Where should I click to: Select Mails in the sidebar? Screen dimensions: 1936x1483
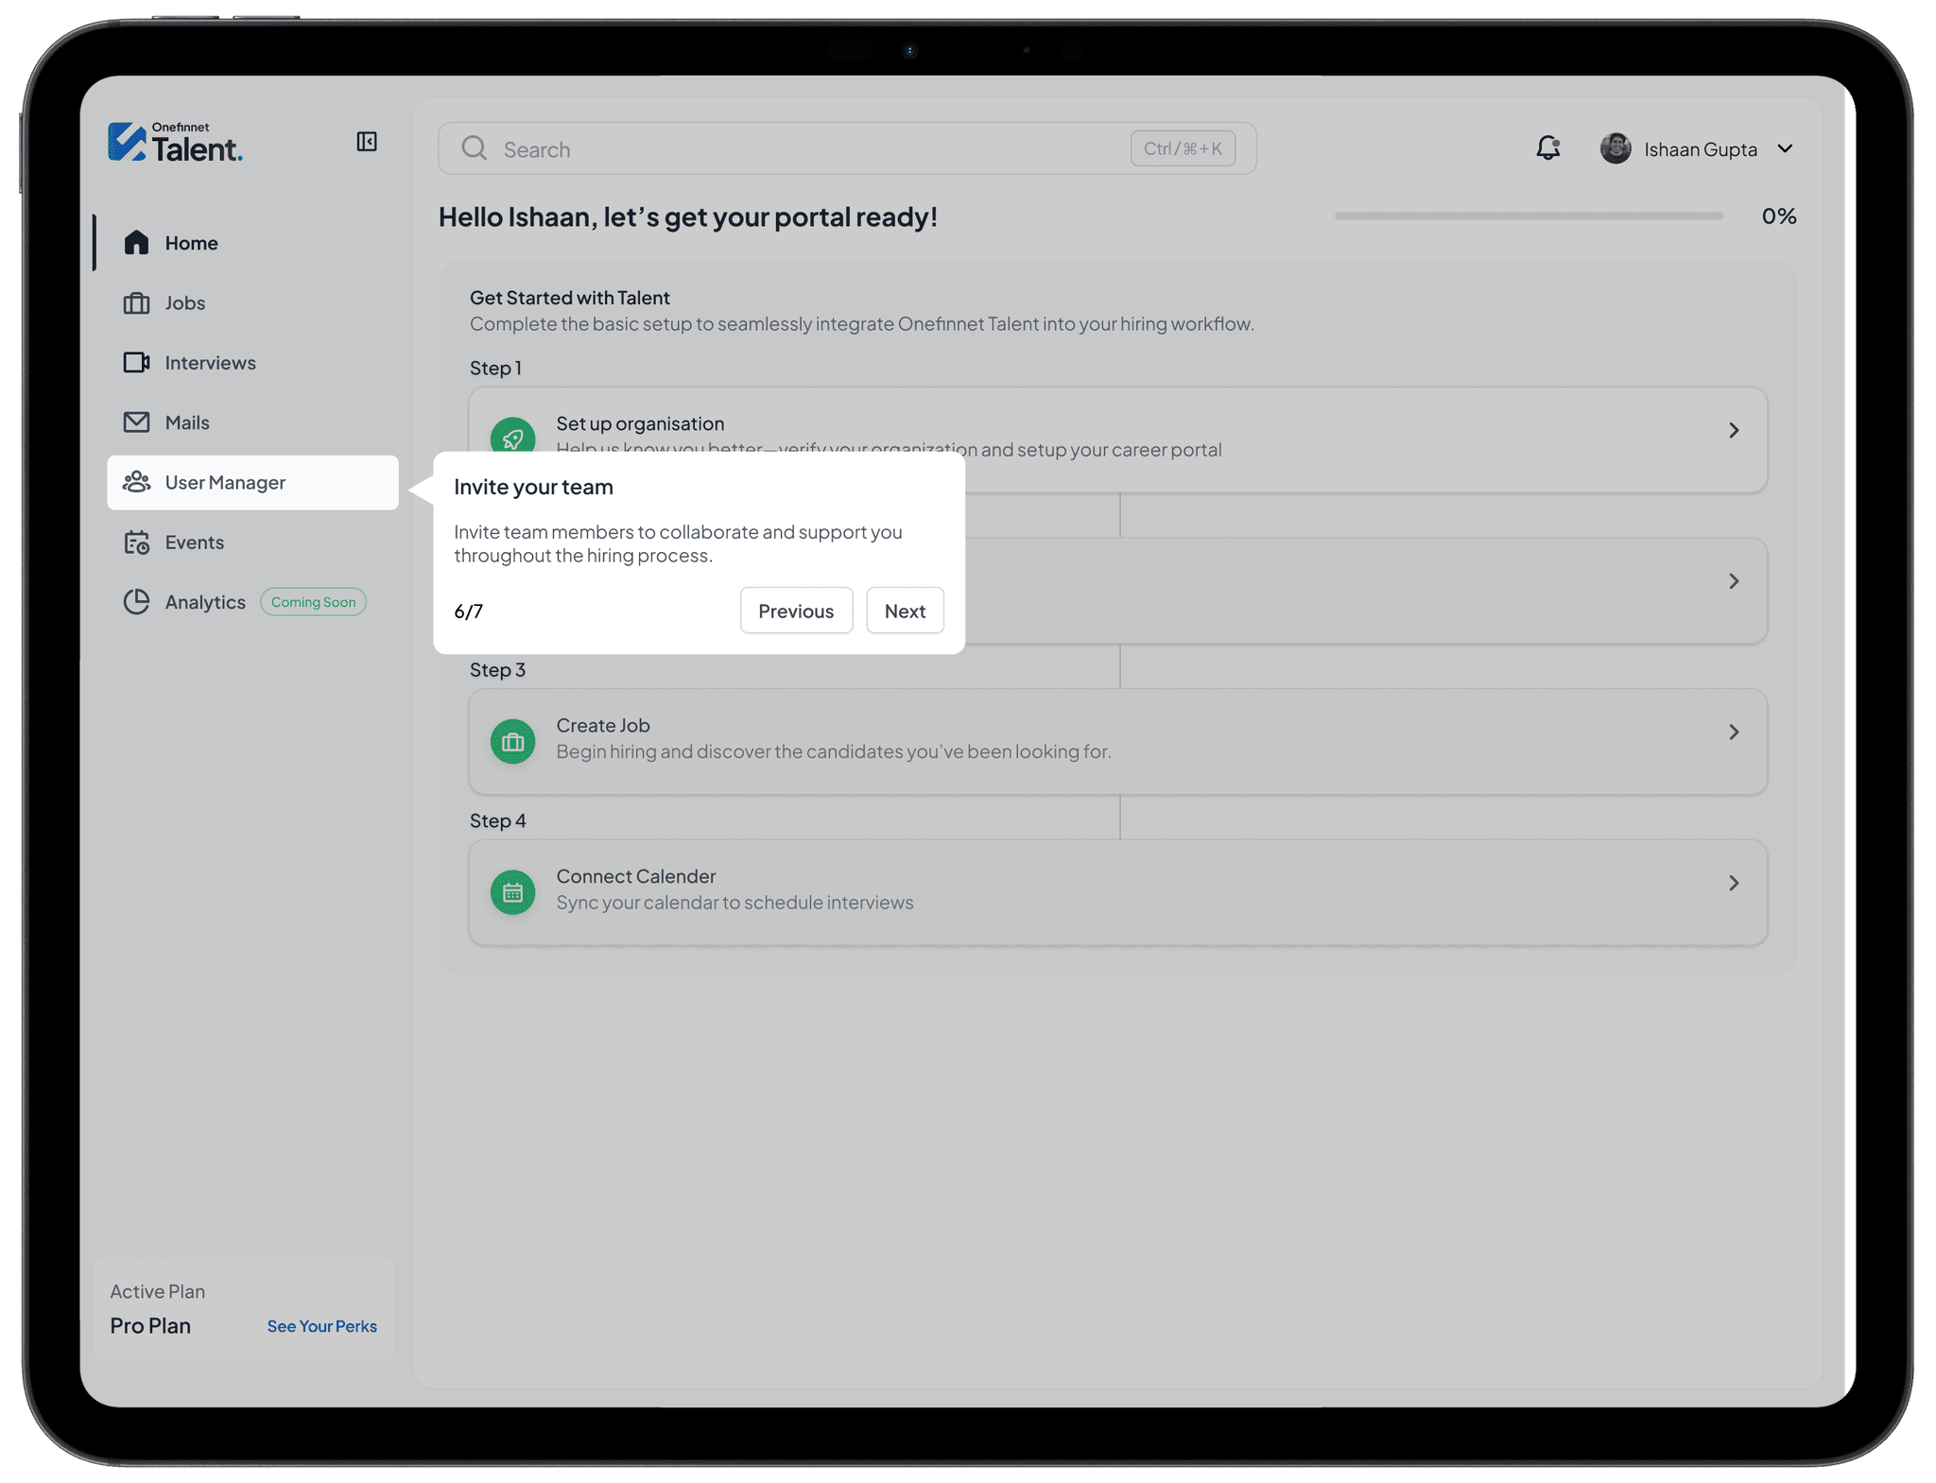tap(186, 422)
